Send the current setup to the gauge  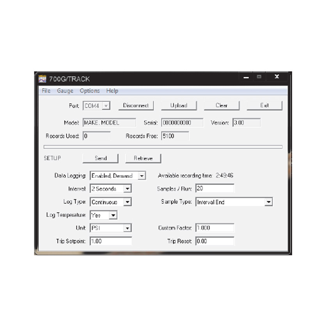coord(100,158)
